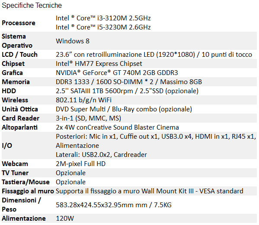Select the 802.11 b/g/n WiFi text
Viewport: 259px width, 225px height.
click(83, 100)
